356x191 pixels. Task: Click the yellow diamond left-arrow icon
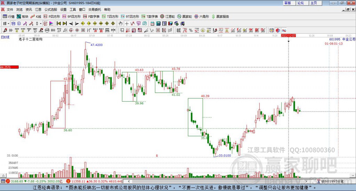[83, 24]
